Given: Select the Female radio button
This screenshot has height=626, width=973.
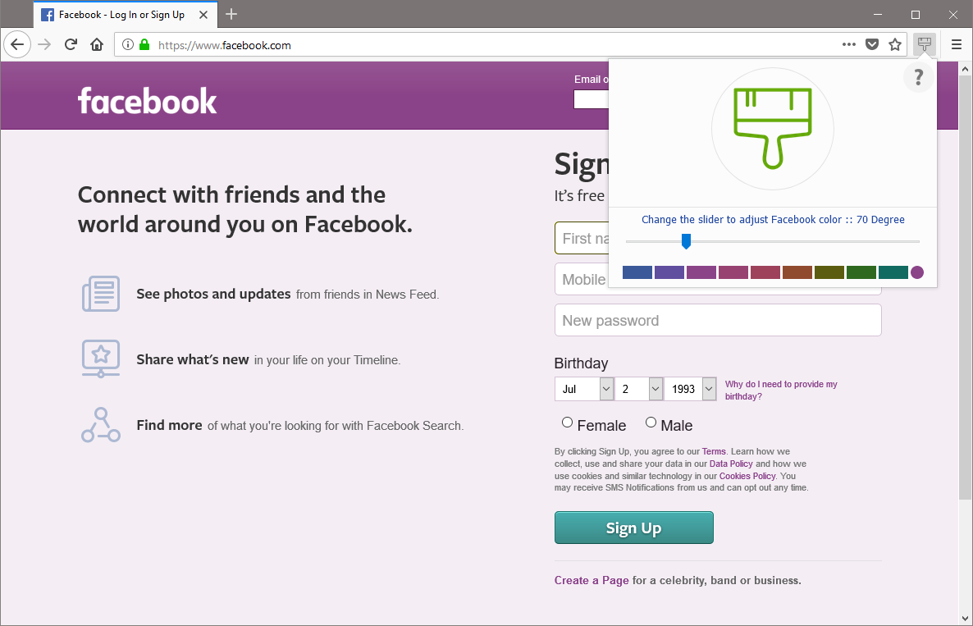Looking at the screenshot, I should (567, 423).
